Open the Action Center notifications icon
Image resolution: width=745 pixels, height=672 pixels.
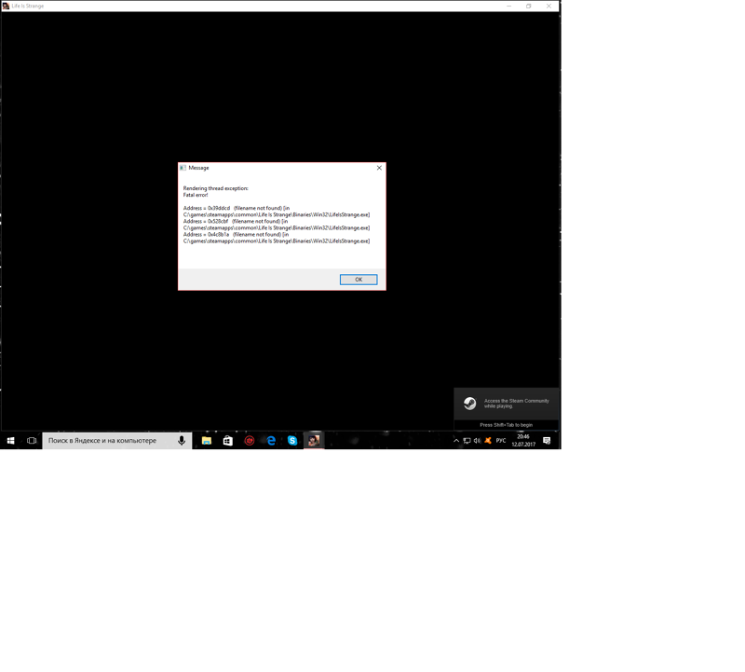[547, 441]
